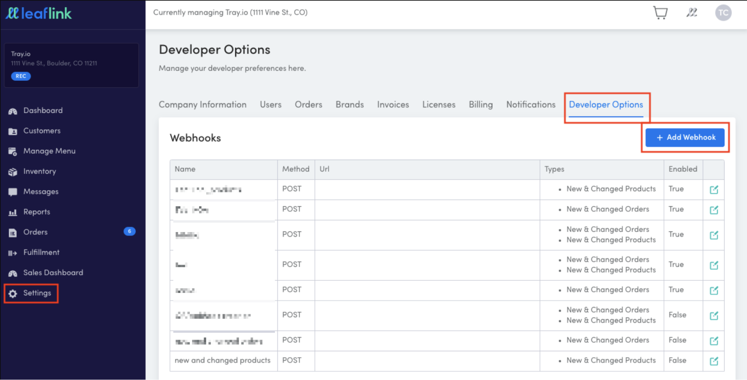Open the Dashboard from the sidebar

tap(43, 110)
